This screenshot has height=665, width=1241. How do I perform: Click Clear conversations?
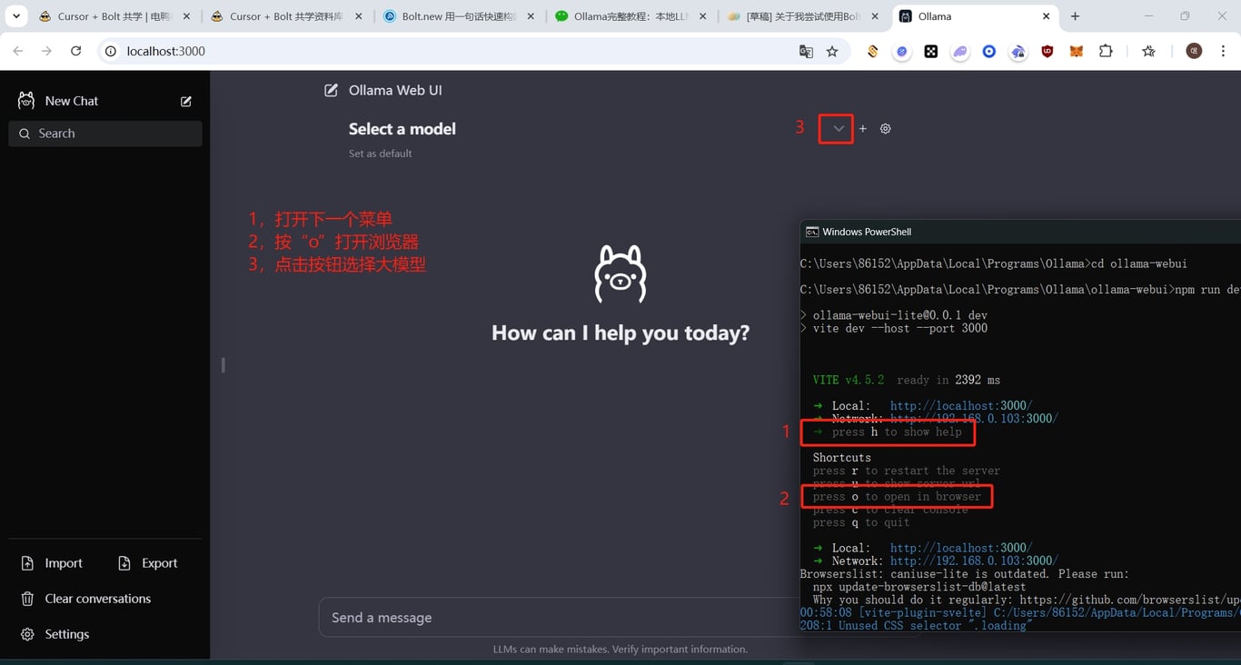[86, 599]
